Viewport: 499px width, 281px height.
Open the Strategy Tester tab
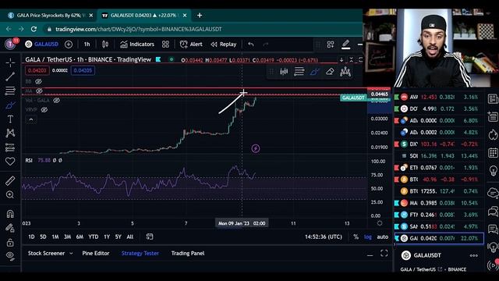[x=140, y=253]
